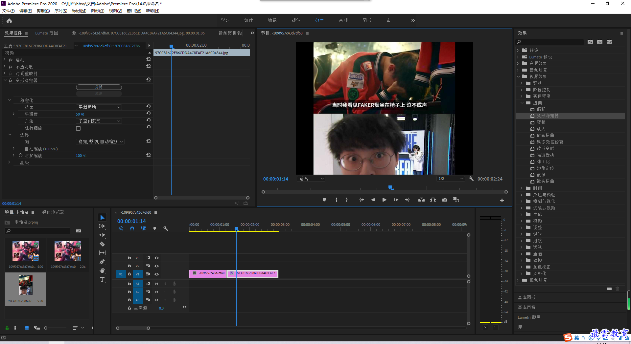The width and height of the screenshot is (631, 344).
Task: Show more workspaces chevron
Action: click(x=413, y=20)
